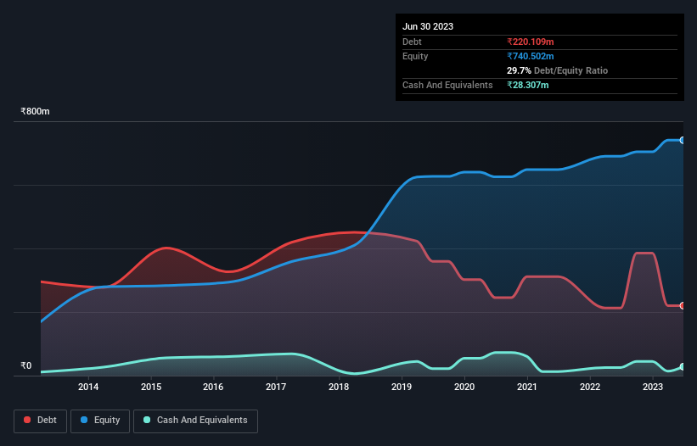Toggle Cash And Equivalents legend button
The height and width of the screenshot is (446, 697).
click(195, 421)
